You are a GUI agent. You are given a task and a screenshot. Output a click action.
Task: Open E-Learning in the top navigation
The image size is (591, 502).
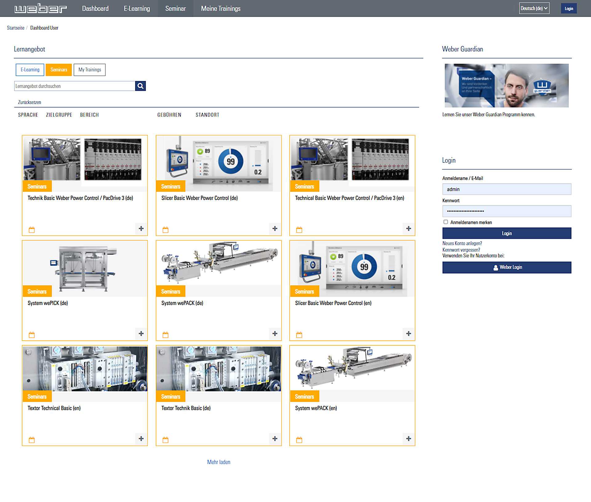pyautogui.click(x=137, y=9)
